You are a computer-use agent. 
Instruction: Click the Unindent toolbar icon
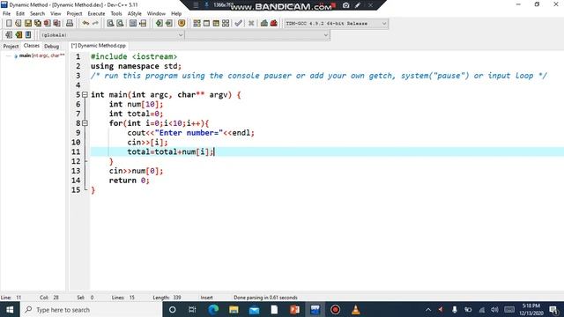(168, 24)
